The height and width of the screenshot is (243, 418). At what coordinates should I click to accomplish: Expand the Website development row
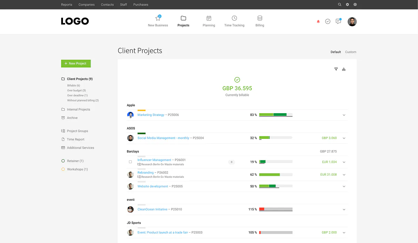point(344,186)
